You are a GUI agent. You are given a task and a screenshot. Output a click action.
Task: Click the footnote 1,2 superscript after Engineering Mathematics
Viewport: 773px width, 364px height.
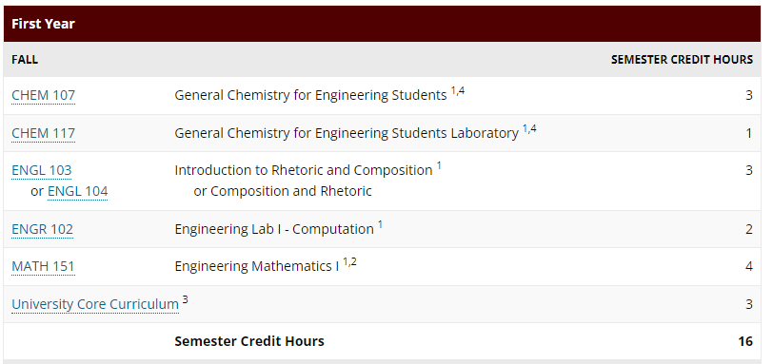tap(349, 261)
